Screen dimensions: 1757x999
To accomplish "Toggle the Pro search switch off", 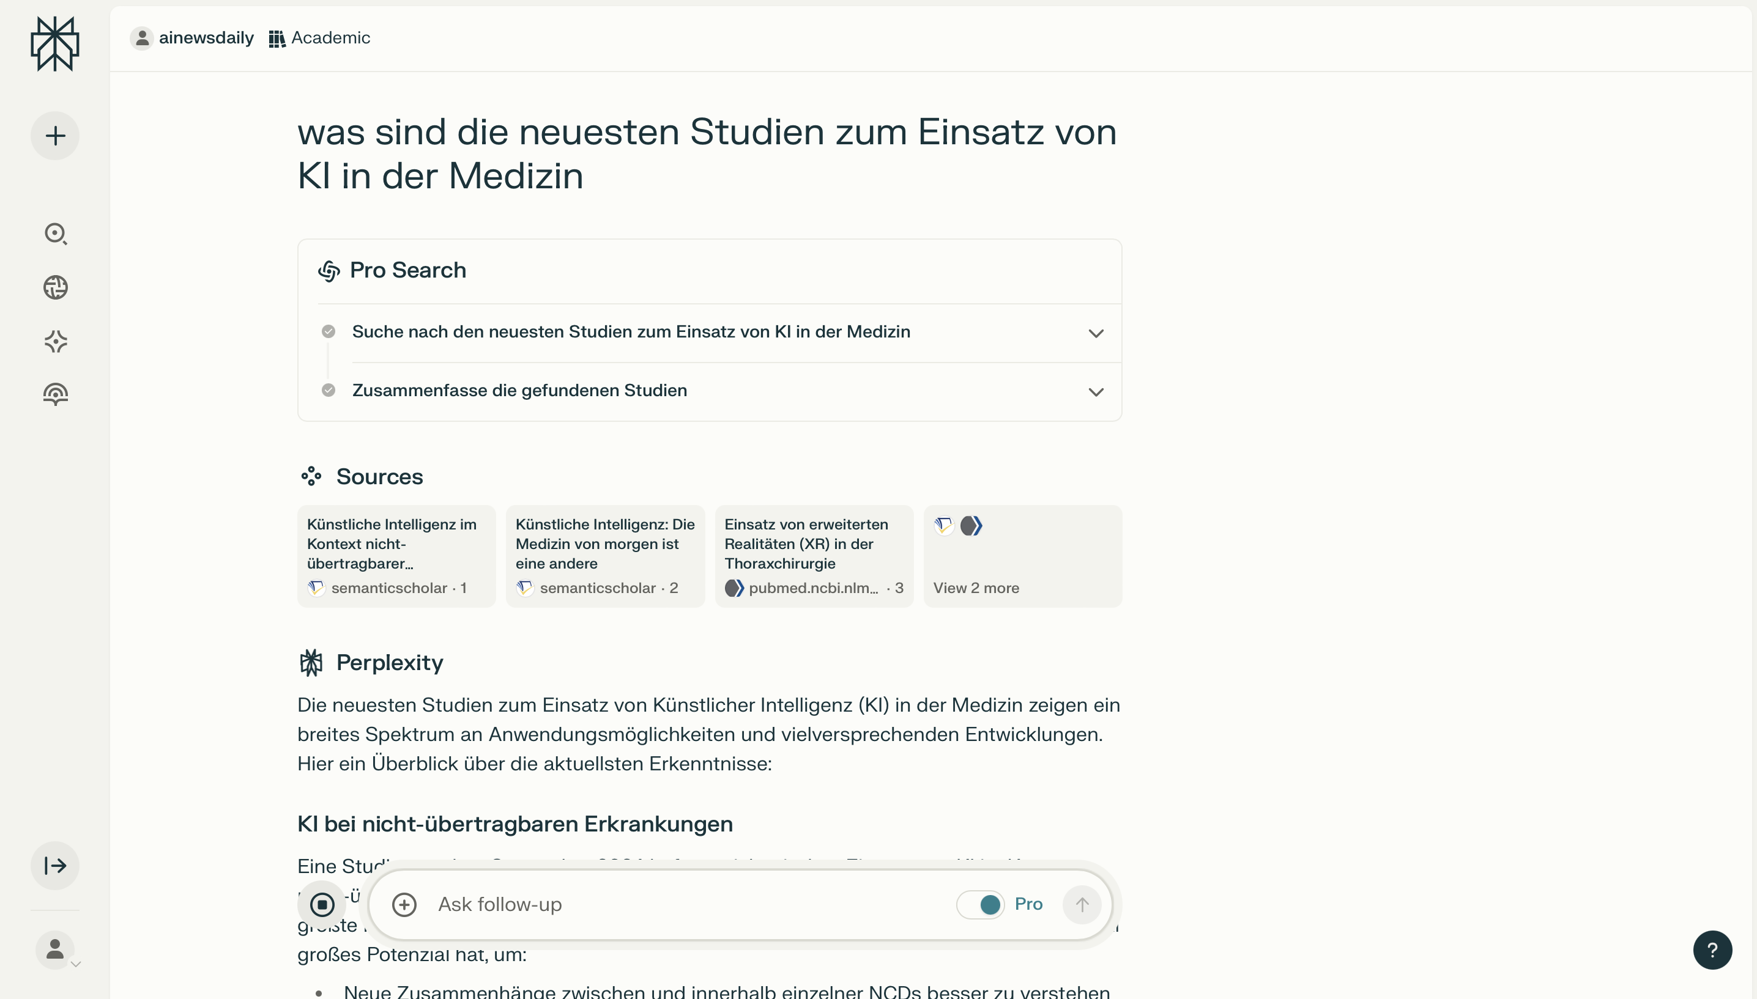I will pos(980,904).
